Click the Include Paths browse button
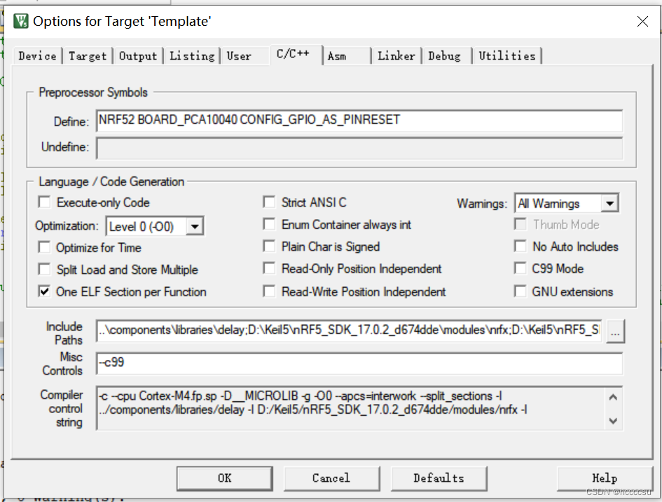662x502 pixels. (x=615, y=330)
